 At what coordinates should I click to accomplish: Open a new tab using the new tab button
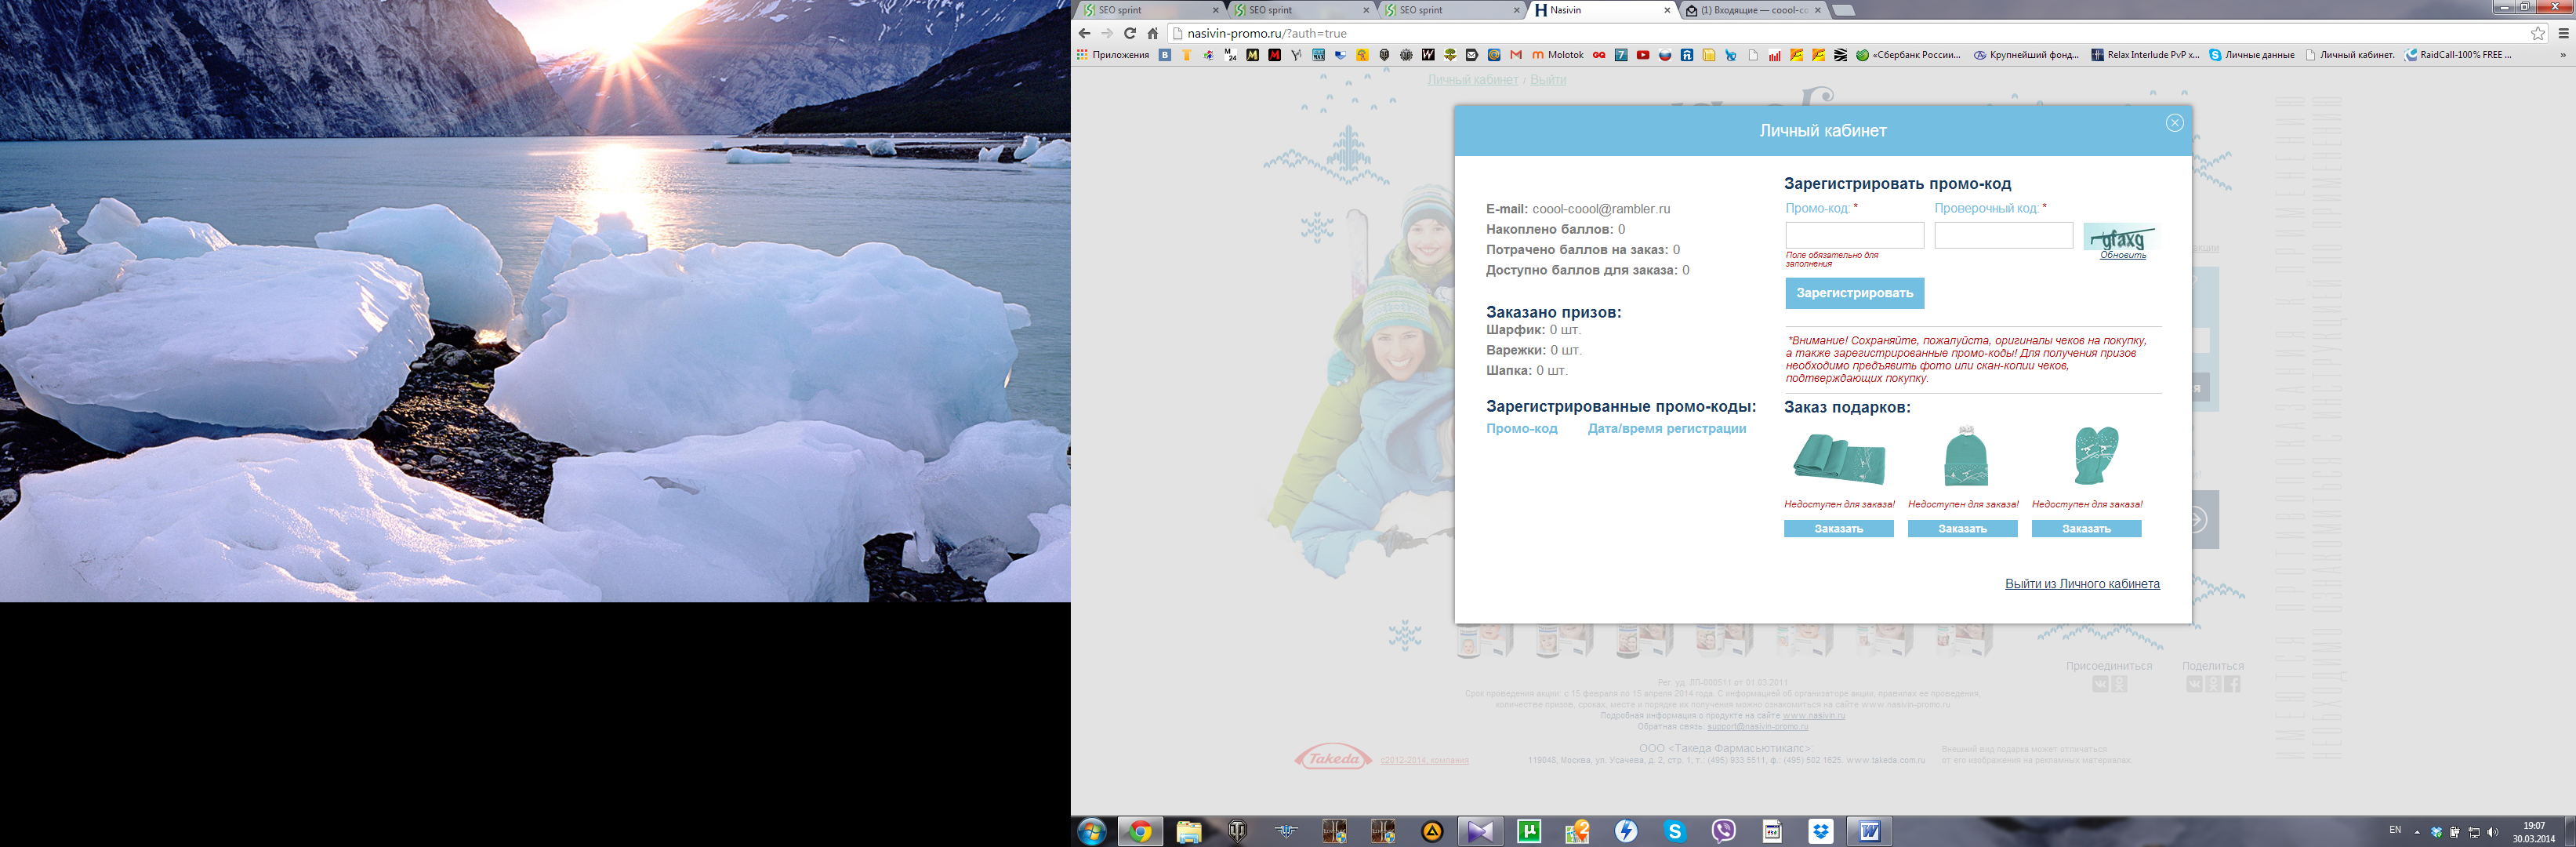1843,10
